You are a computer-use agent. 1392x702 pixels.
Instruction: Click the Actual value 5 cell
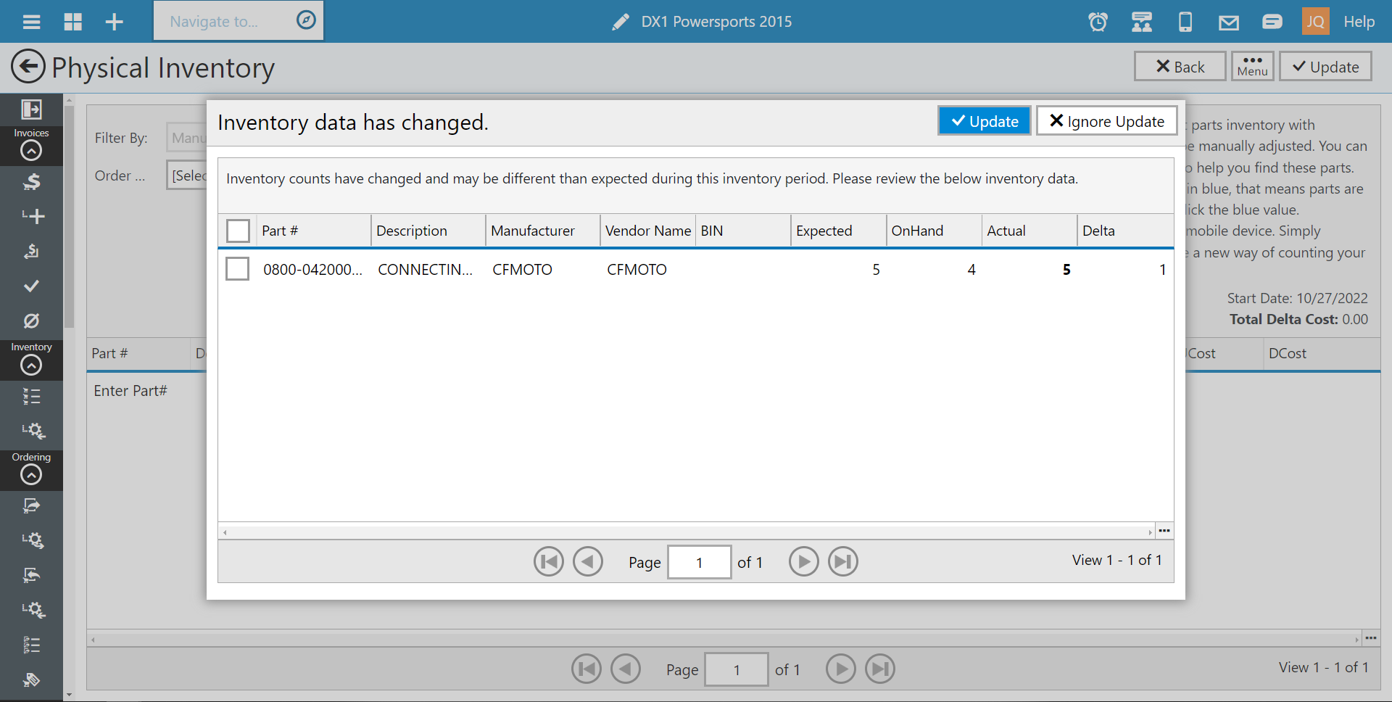(1029, 270)
